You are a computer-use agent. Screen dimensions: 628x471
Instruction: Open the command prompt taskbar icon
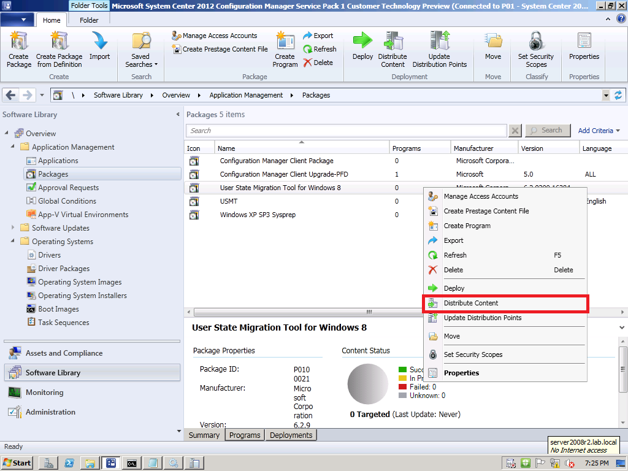pyautogui.click(x=132, y=464)
